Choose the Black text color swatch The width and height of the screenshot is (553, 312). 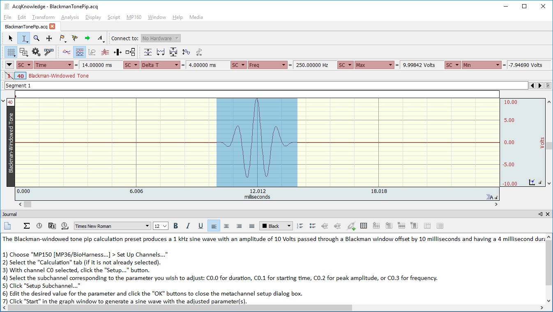(275, 226)
